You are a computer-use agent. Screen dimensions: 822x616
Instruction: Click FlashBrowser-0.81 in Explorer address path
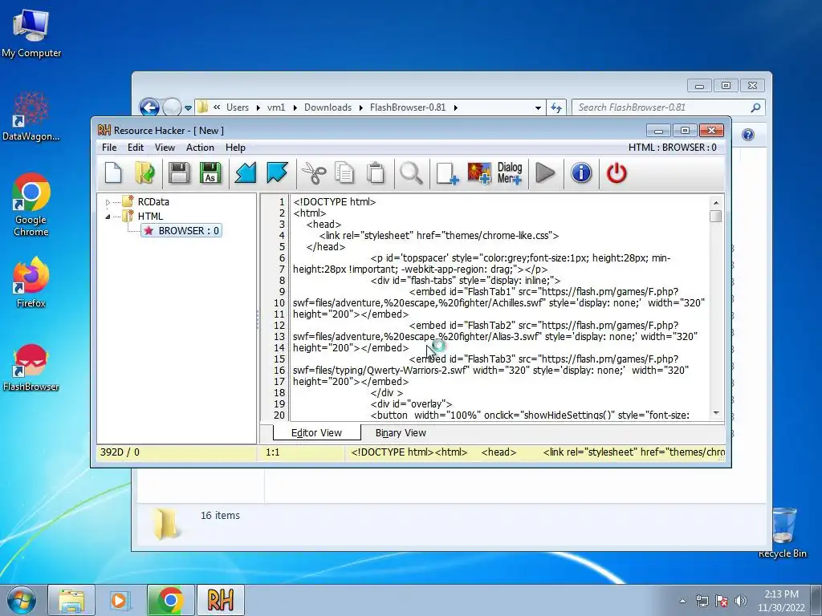point(407,107)
